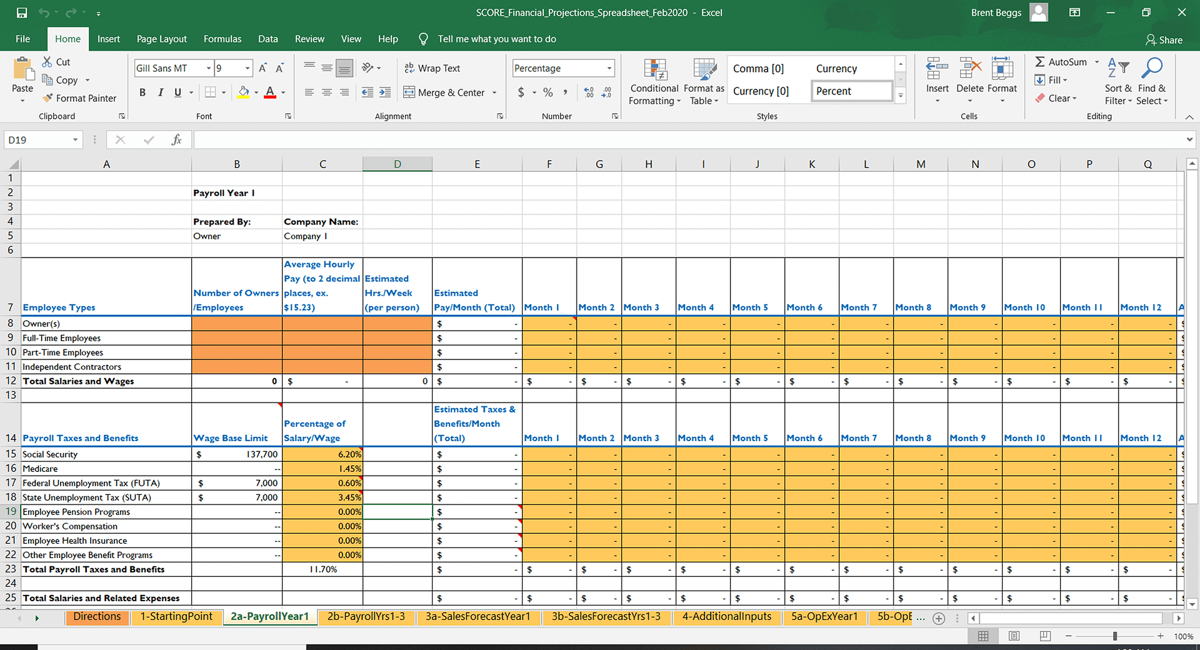
Task: Collapse the ribbon with chevron
Action: 1189,117
